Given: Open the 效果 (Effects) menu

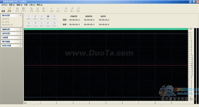Looking at the screenshot, I should coord(26,5).
